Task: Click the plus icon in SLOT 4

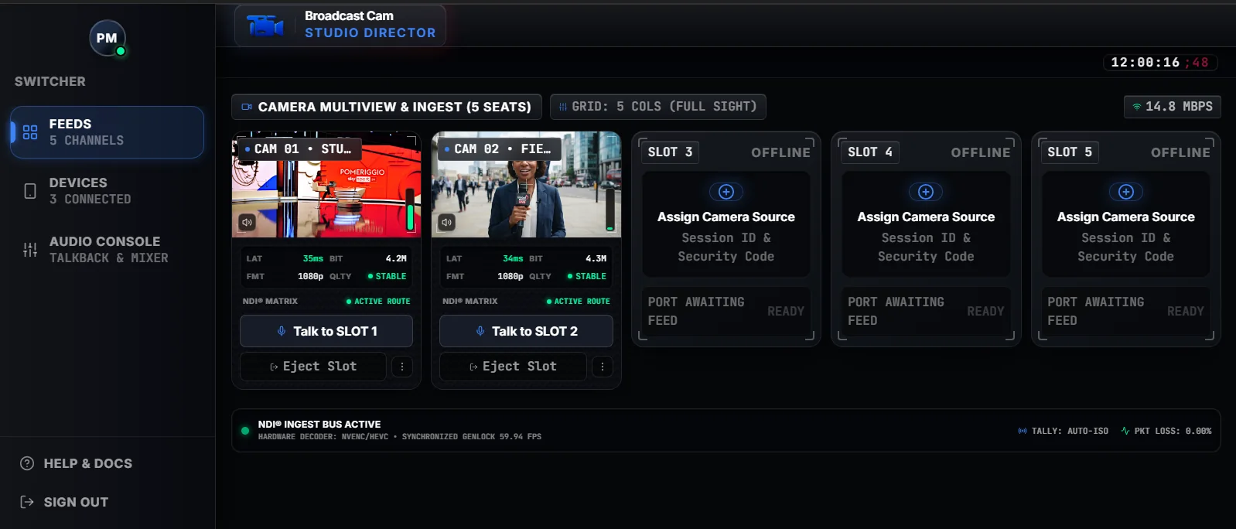Action: (926, 192)
